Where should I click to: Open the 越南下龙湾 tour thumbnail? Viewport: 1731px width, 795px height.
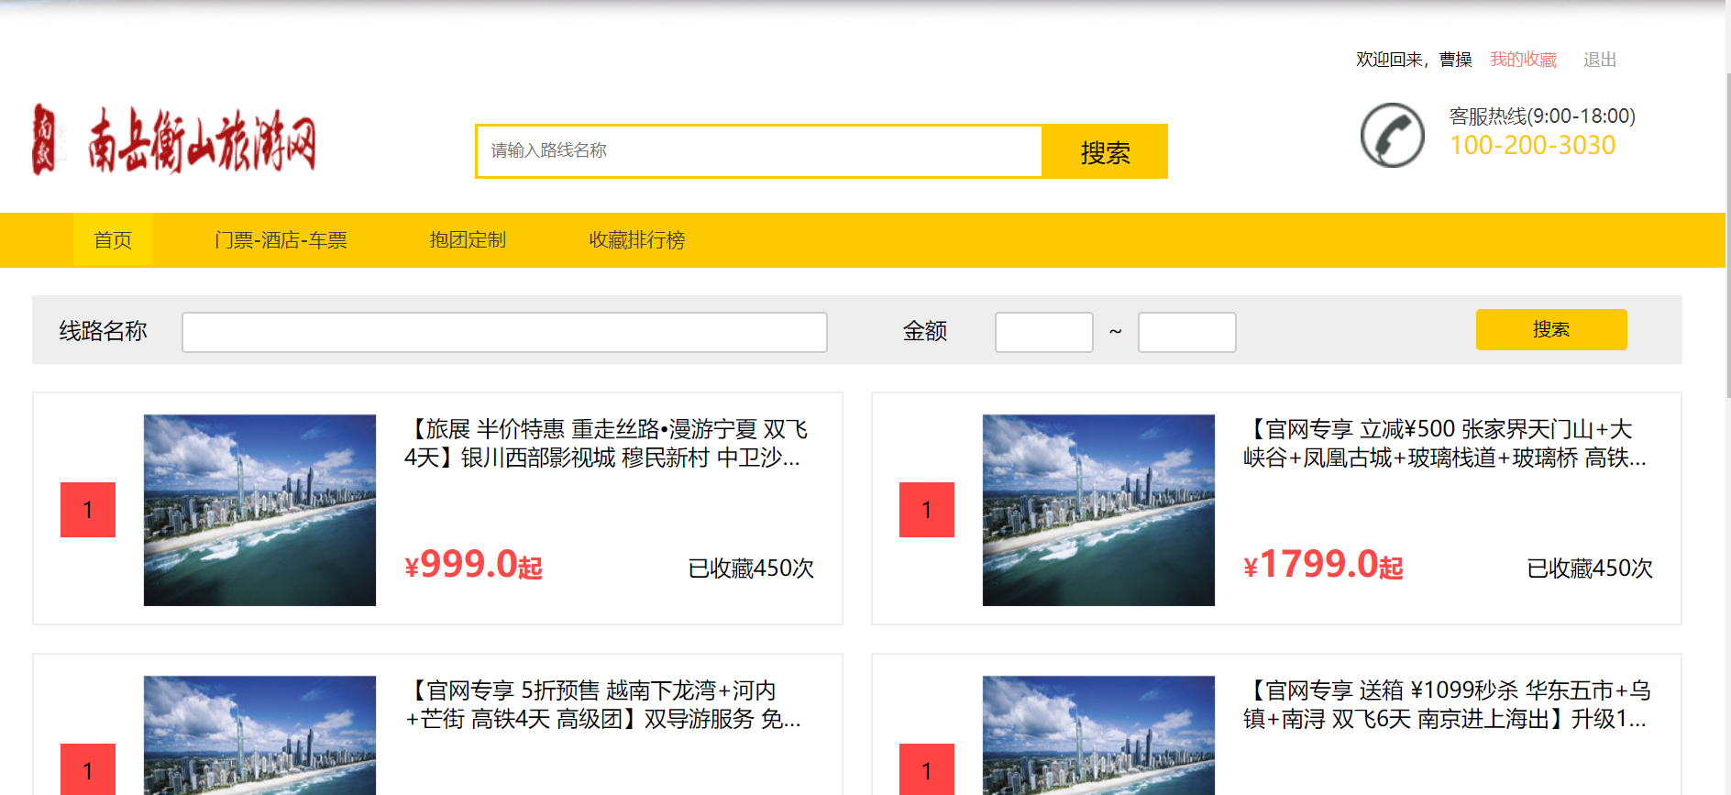pyautogui.click(x=259, y=735)
